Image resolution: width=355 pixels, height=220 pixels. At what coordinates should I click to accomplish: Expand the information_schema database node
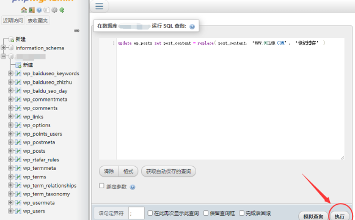pyautogui.click(x=4, y=48)
